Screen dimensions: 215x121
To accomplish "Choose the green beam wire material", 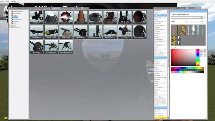I will (x=203, y=30).
